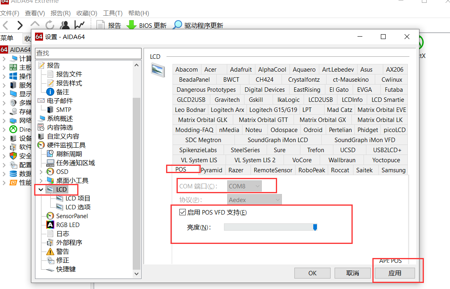Screen dimensions: 450x289
Task: Open the 协议 Aedex dropdown
Action: (254, 200)
